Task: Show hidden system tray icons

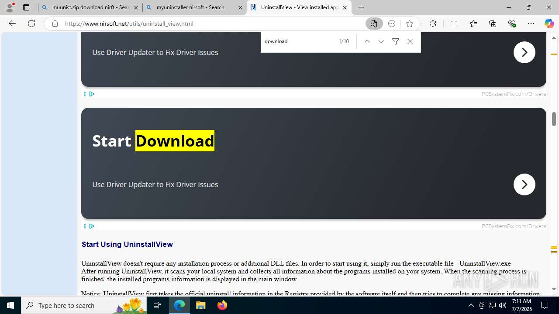Action: 471,305
